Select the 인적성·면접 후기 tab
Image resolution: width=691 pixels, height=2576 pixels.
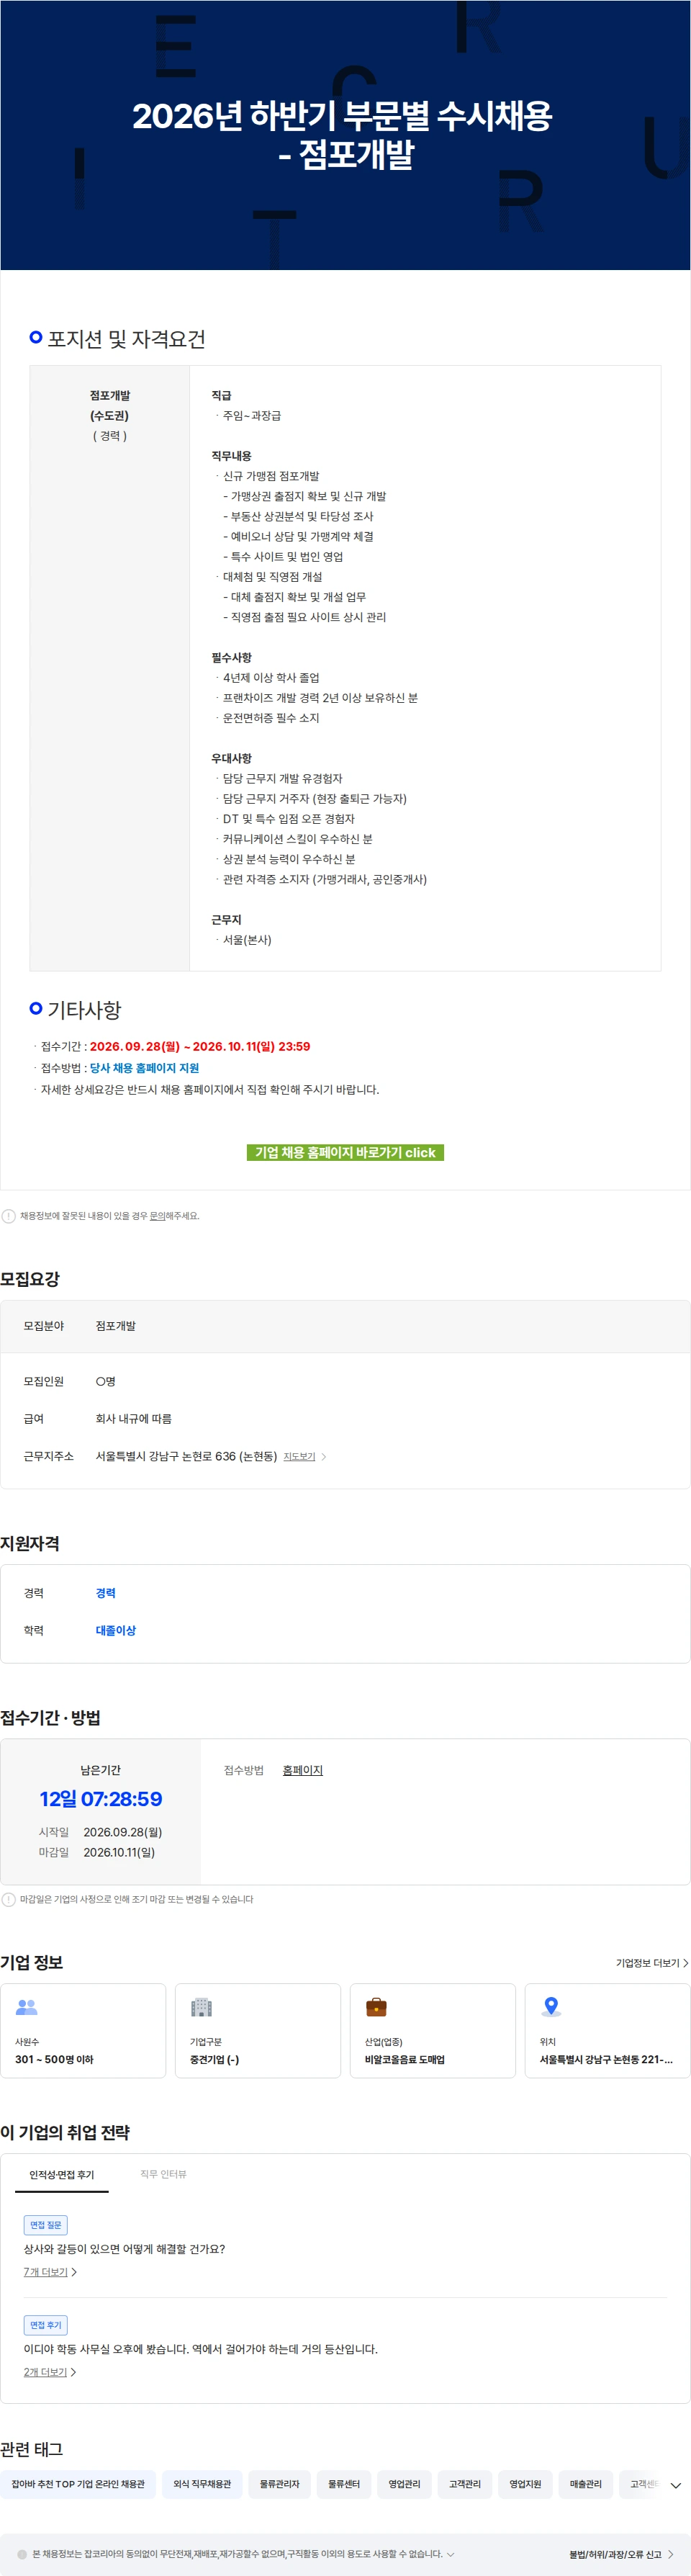click(x=62, y=2175)
